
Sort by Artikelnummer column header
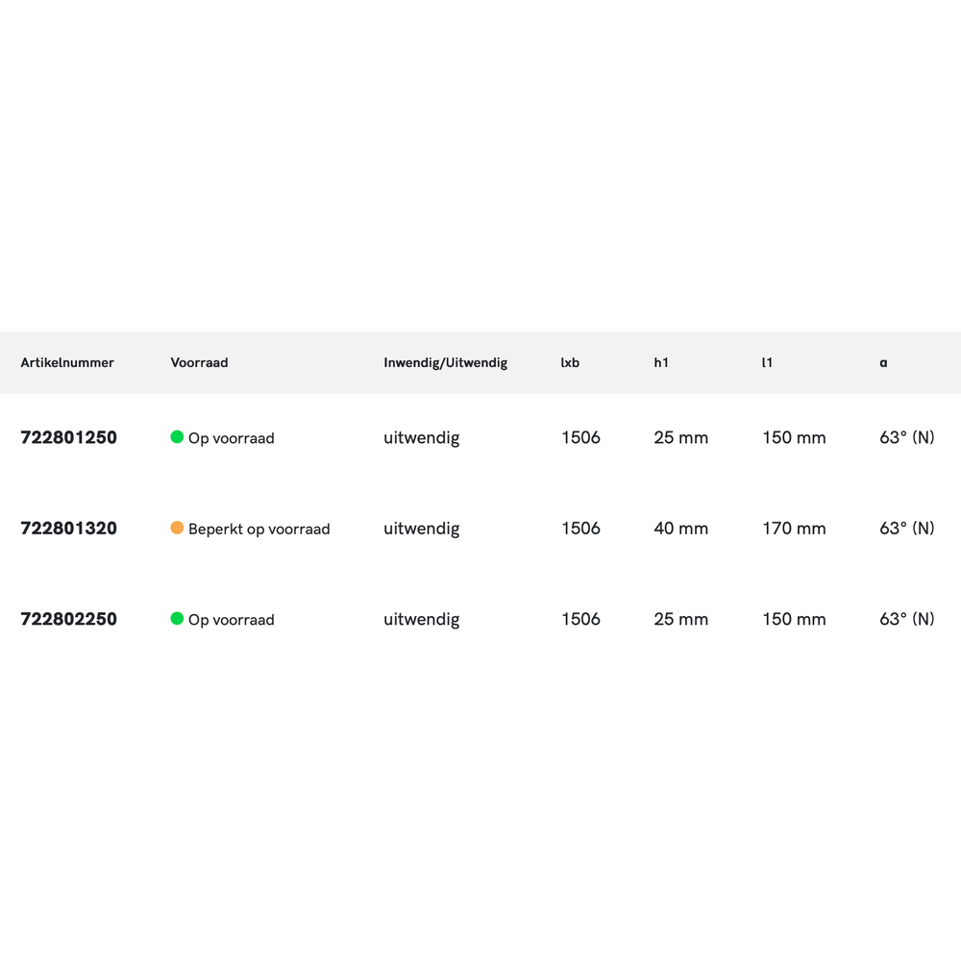point(67,362)
